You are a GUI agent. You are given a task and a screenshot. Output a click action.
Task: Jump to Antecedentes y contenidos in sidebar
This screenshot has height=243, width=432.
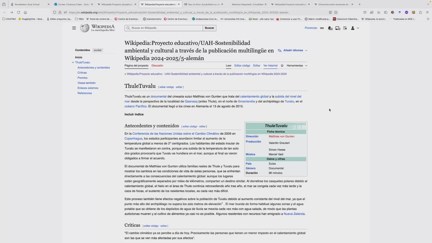click(x=93, y=67)
